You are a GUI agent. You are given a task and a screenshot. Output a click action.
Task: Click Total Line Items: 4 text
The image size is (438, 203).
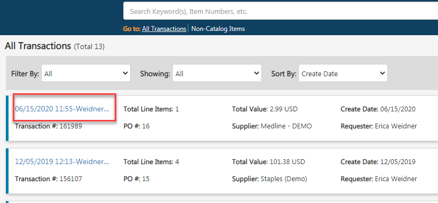(x=151, y=162)
